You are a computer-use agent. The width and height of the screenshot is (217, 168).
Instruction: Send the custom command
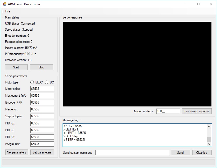pos(181,153)
